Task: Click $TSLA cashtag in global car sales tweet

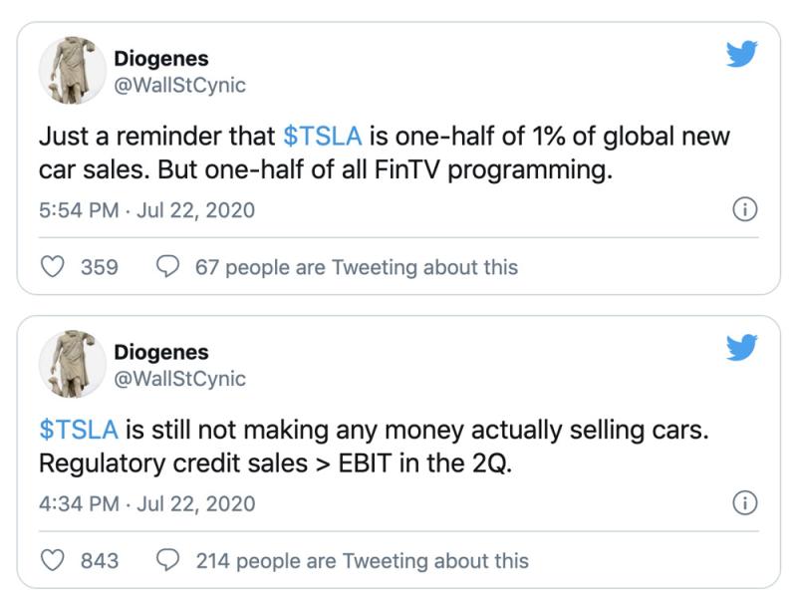Action: 323,137
